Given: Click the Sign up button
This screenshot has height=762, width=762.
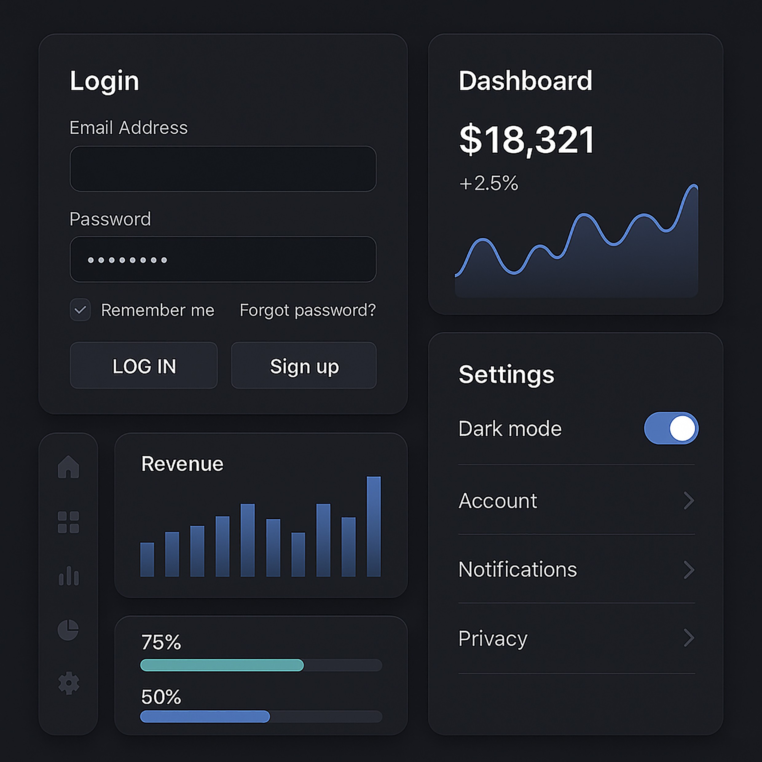Looking at the screenshot, I should 304,366.
